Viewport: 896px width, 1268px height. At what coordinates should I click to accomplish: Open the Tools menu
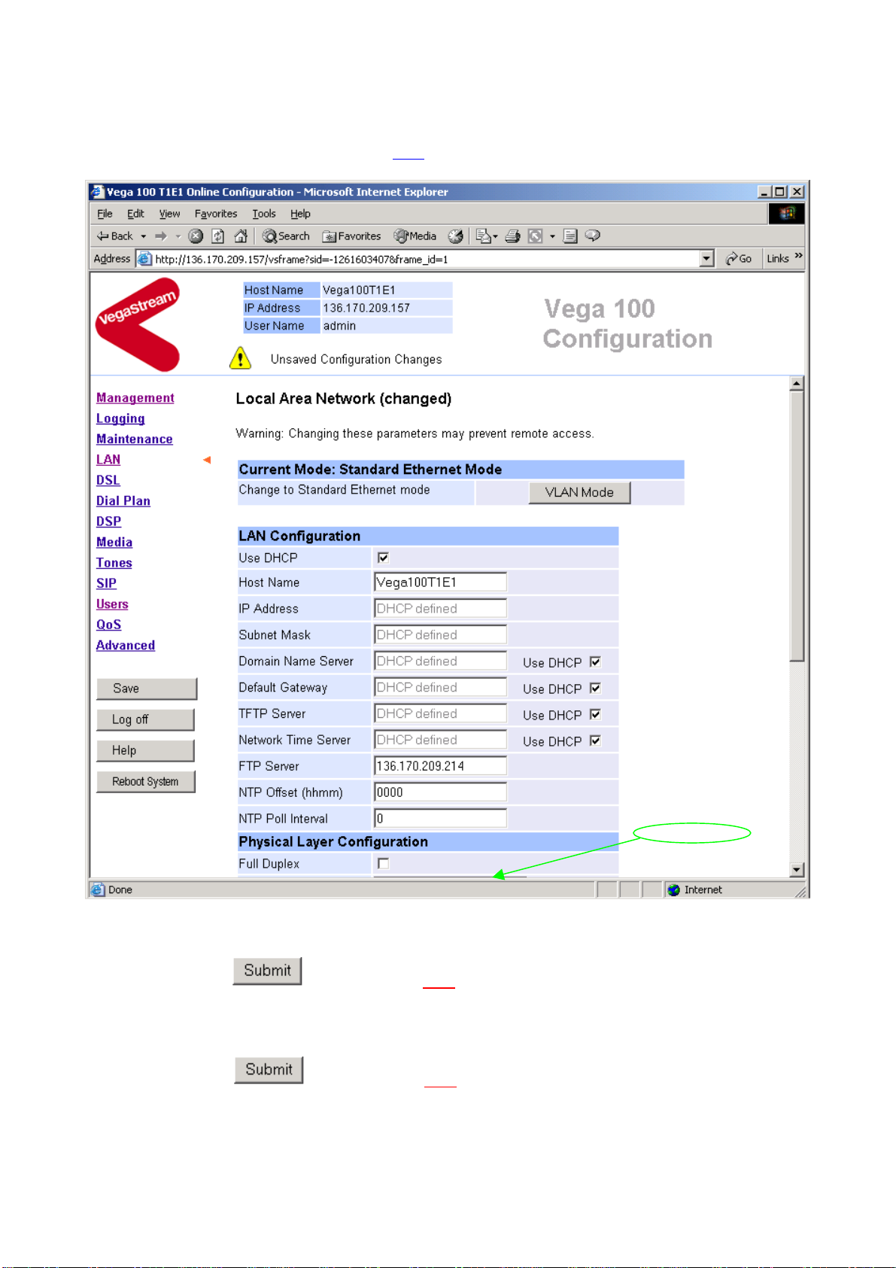click(264, 214)
